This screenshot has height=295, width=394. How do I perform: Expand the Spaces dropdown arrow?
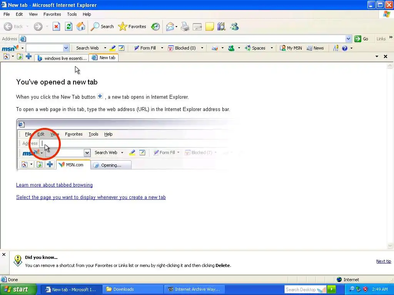(272, 48)
